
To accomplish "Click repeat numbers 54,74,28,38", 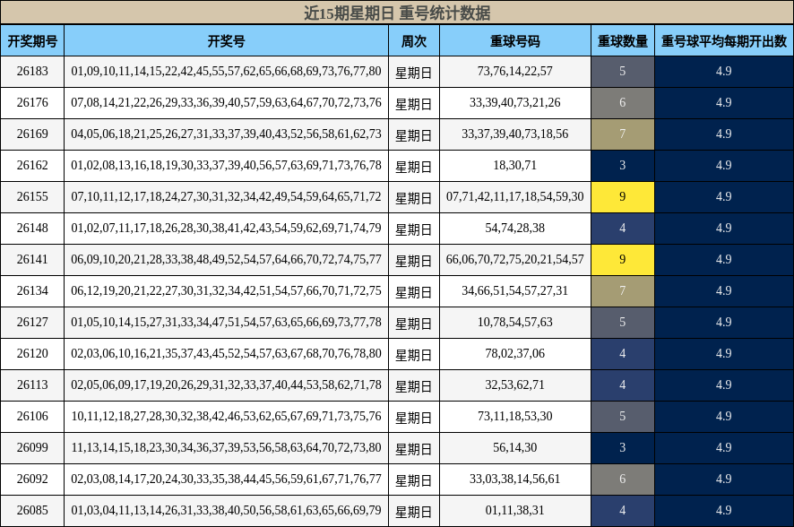I will pos(515,229).
